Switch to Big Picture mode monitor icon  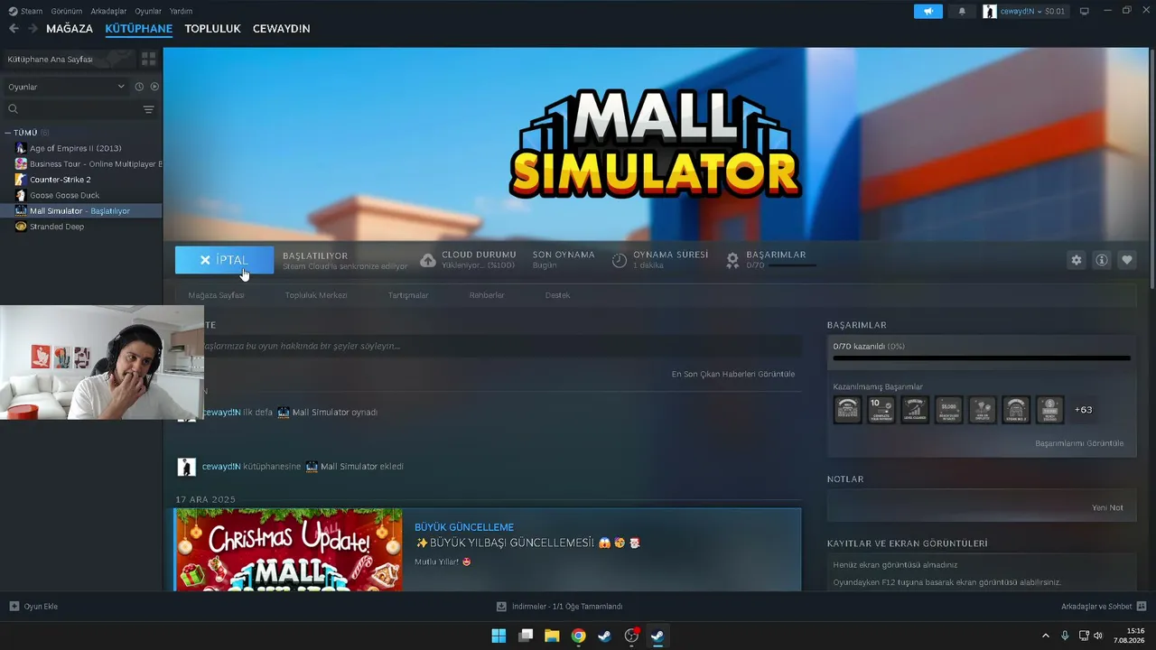point(1085,11)
